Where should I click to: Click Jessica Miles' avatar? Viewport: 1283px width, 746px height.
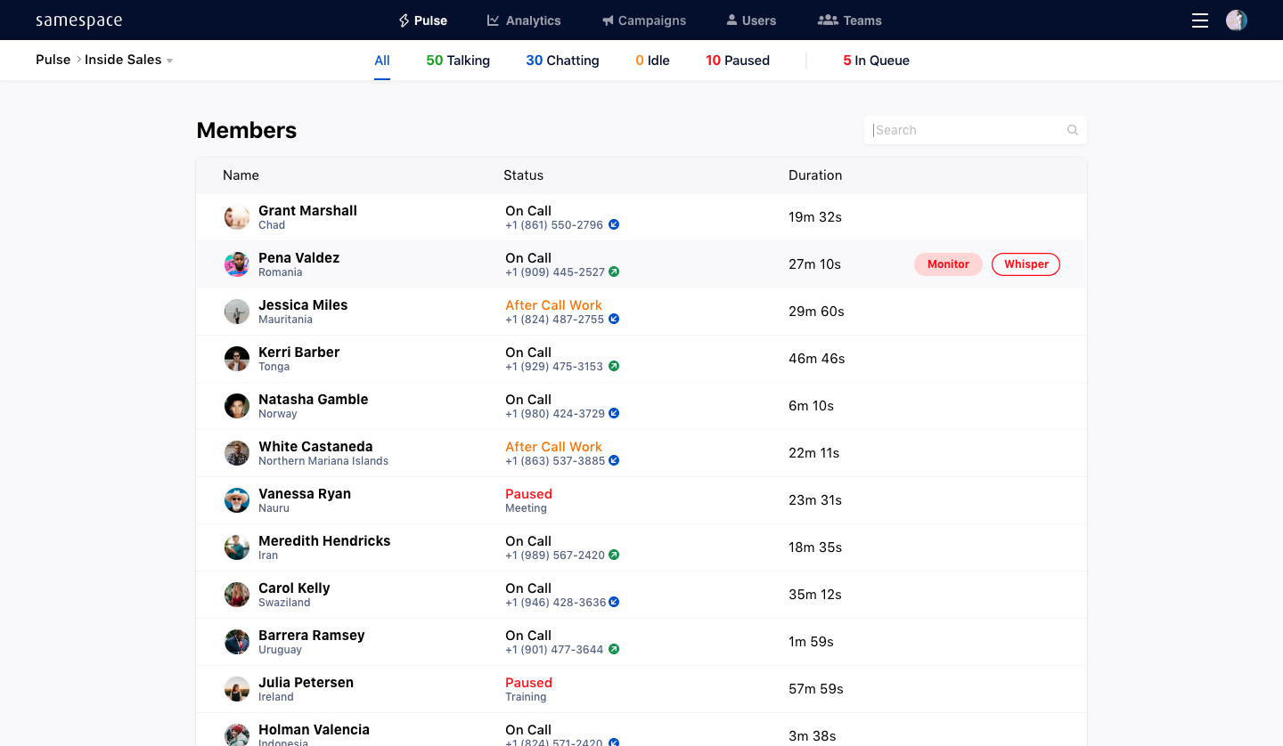pos(237,312)
